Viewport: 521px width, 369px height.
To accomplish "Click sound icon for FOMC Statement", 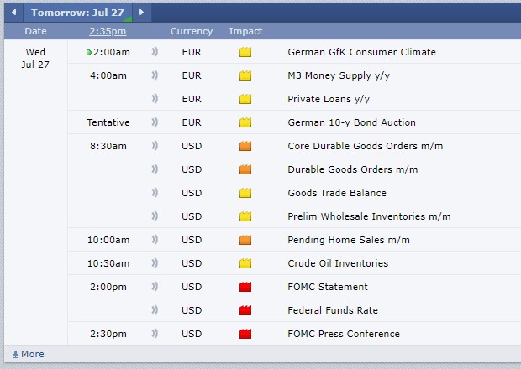I will (155, 287).
